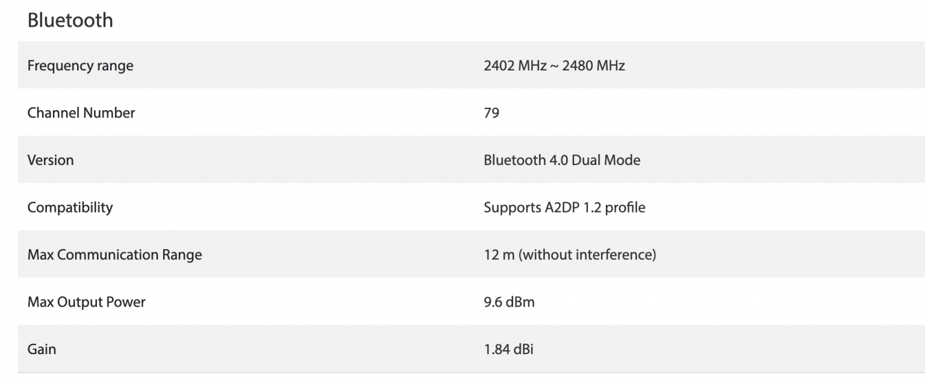Screen dimensions: 925x383
Task: Select the Version row label
Action: pyautogui.click(x=51, y=160)
